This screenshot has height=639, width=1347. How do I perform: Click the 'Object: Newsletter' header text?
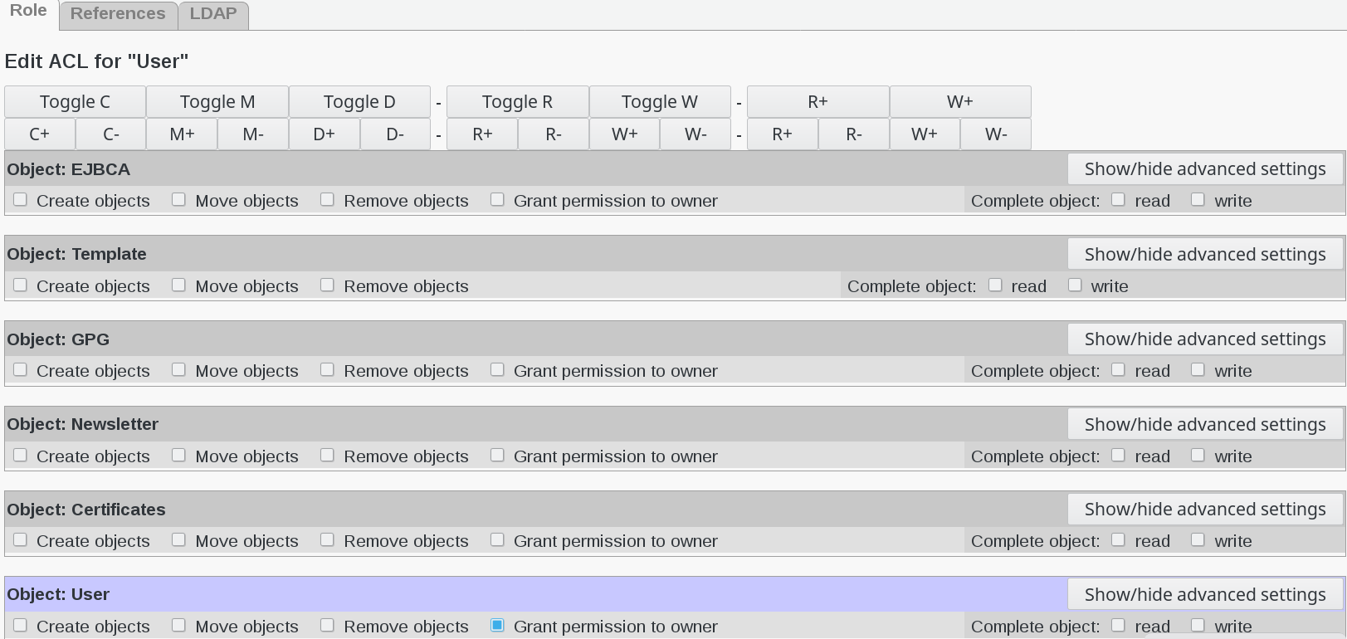click(82, 424)
